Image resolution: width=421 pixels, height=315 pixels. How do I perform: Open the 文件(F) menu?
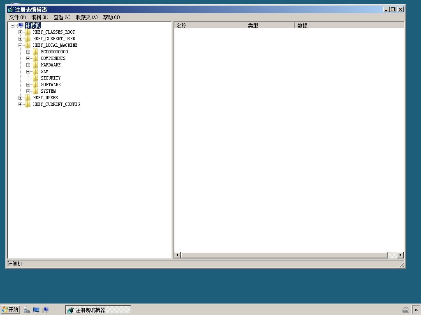(x=18, y=17)
